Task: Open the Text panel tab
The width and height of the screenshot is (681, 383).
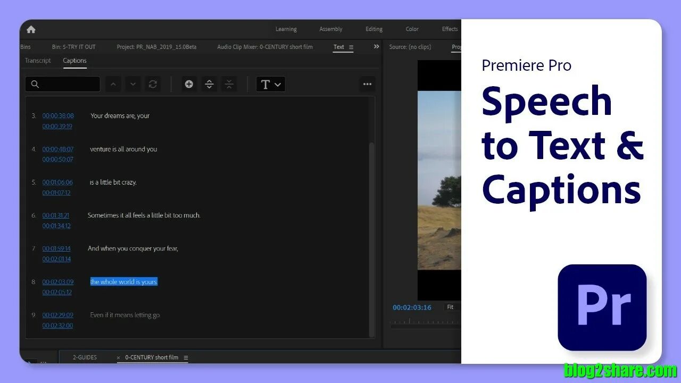Action: pyautogui.click(x=339, y=47)
